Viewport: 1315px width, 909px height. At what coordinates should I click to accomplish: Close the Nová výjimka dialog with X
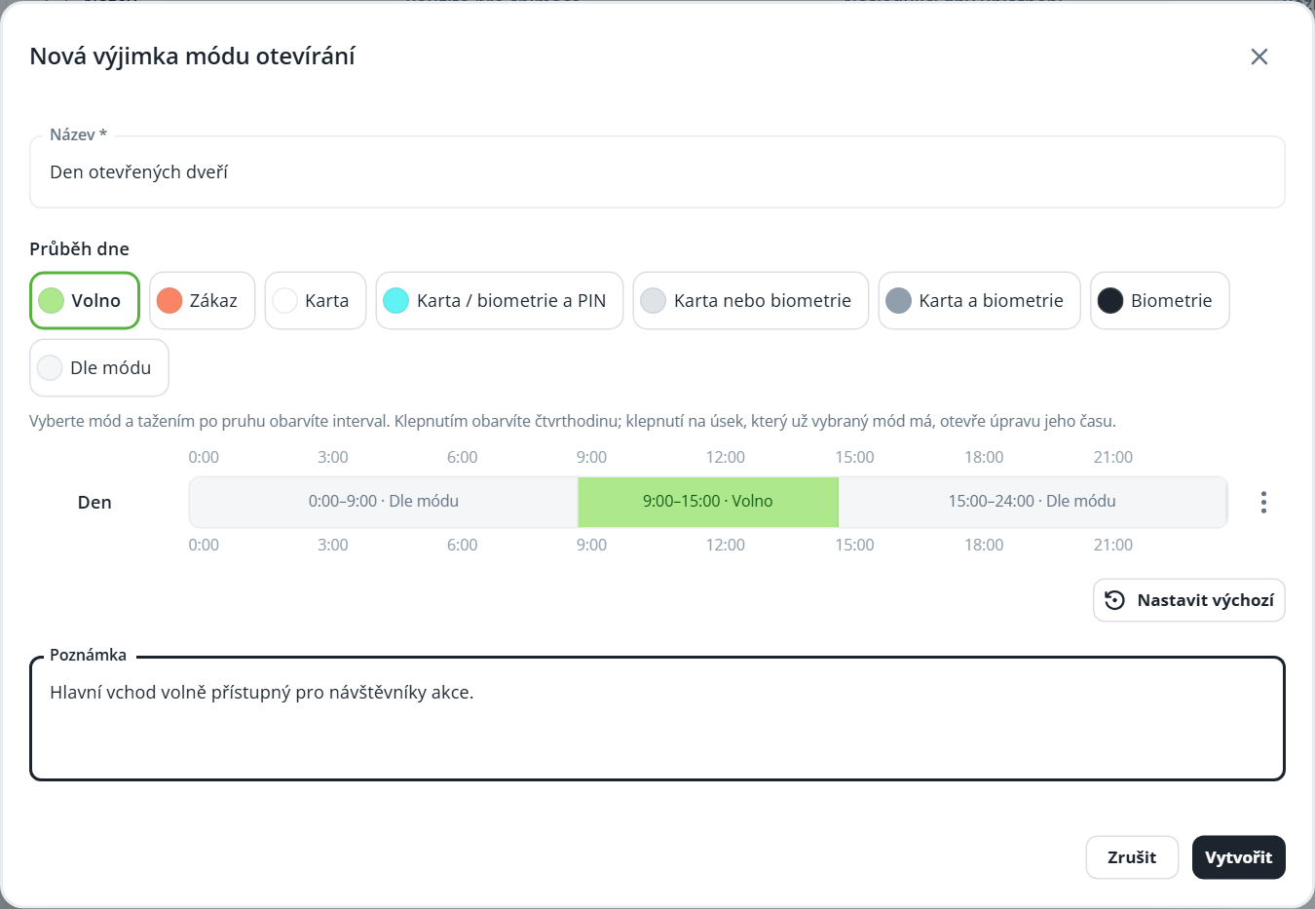click(x=1259, y=57)
